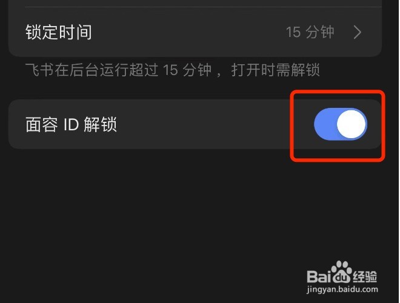400x303 pixels.
Task: Click the blue track of the 面容 ID switch
Action: [x=325, y=124]
